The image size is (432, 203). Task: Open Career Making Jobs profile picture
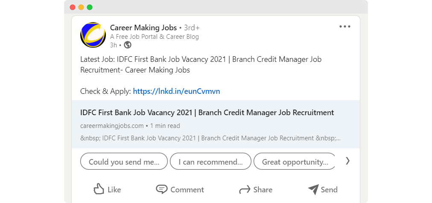tap(93, 35)
